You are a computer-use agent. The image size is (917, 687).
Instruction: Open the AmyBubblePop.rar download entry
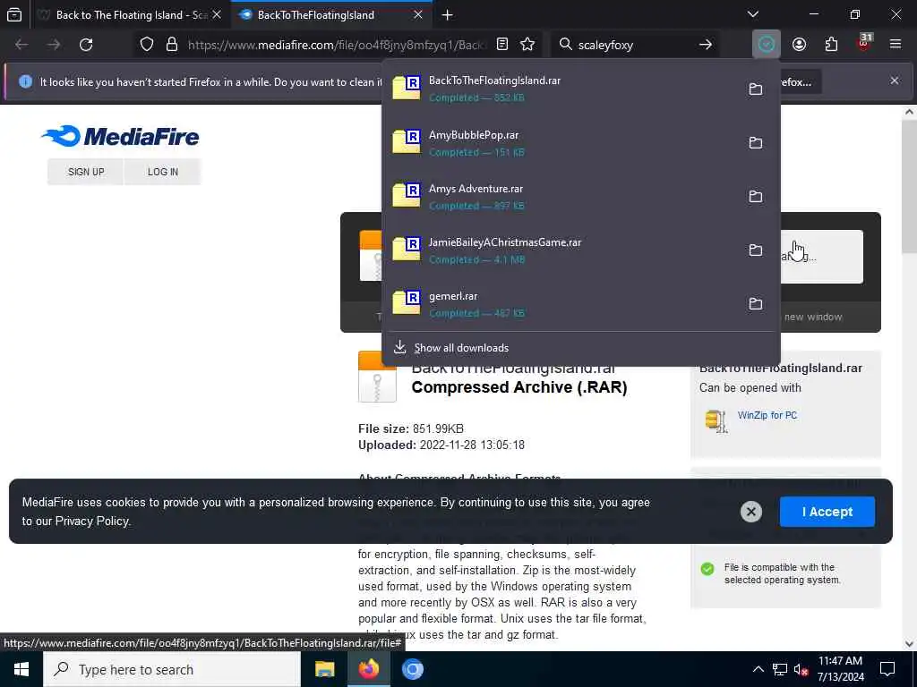click(x=561, y=142)
